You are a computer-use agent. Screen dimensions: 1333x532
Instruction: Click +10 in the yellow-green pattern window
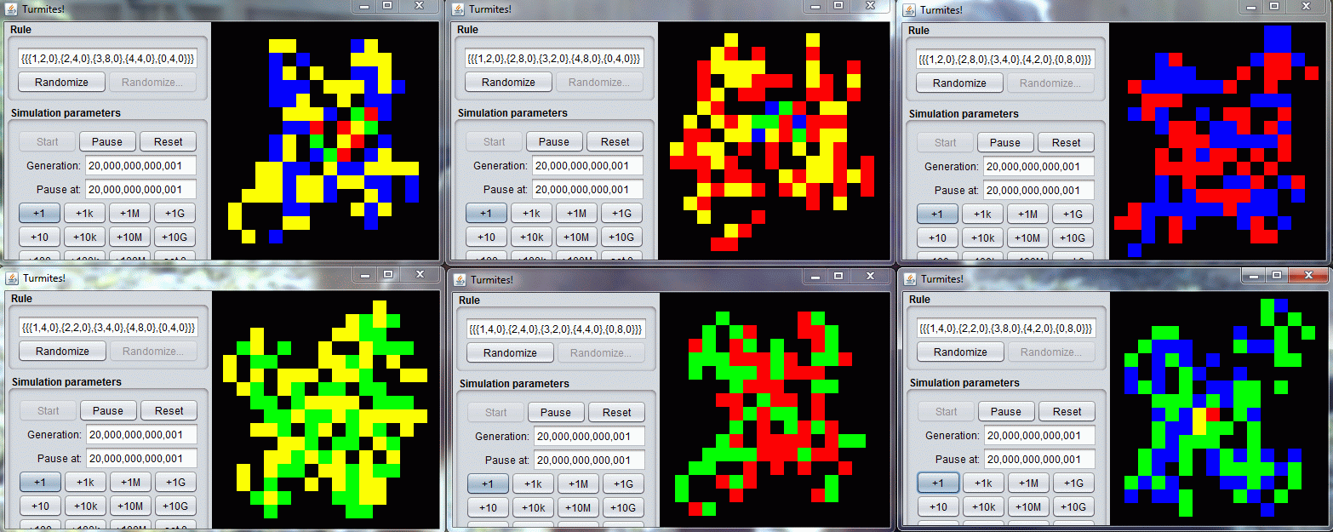39,505
